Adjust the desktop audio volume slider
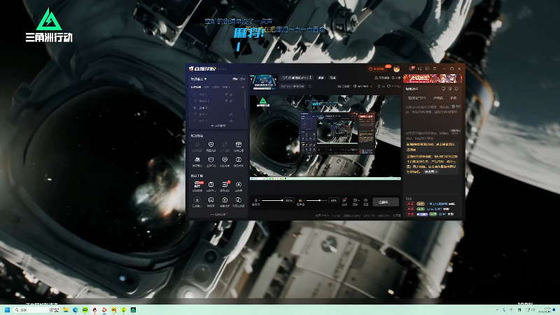Image resolution: width=560 pixels, height=315 pixels. [317, 200]
